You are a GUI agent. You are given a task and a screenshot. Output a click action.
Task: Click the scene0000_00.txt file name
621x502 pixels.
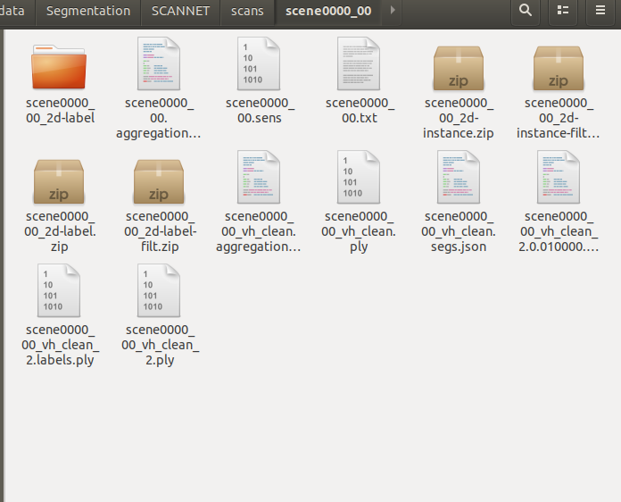point(360,110)
